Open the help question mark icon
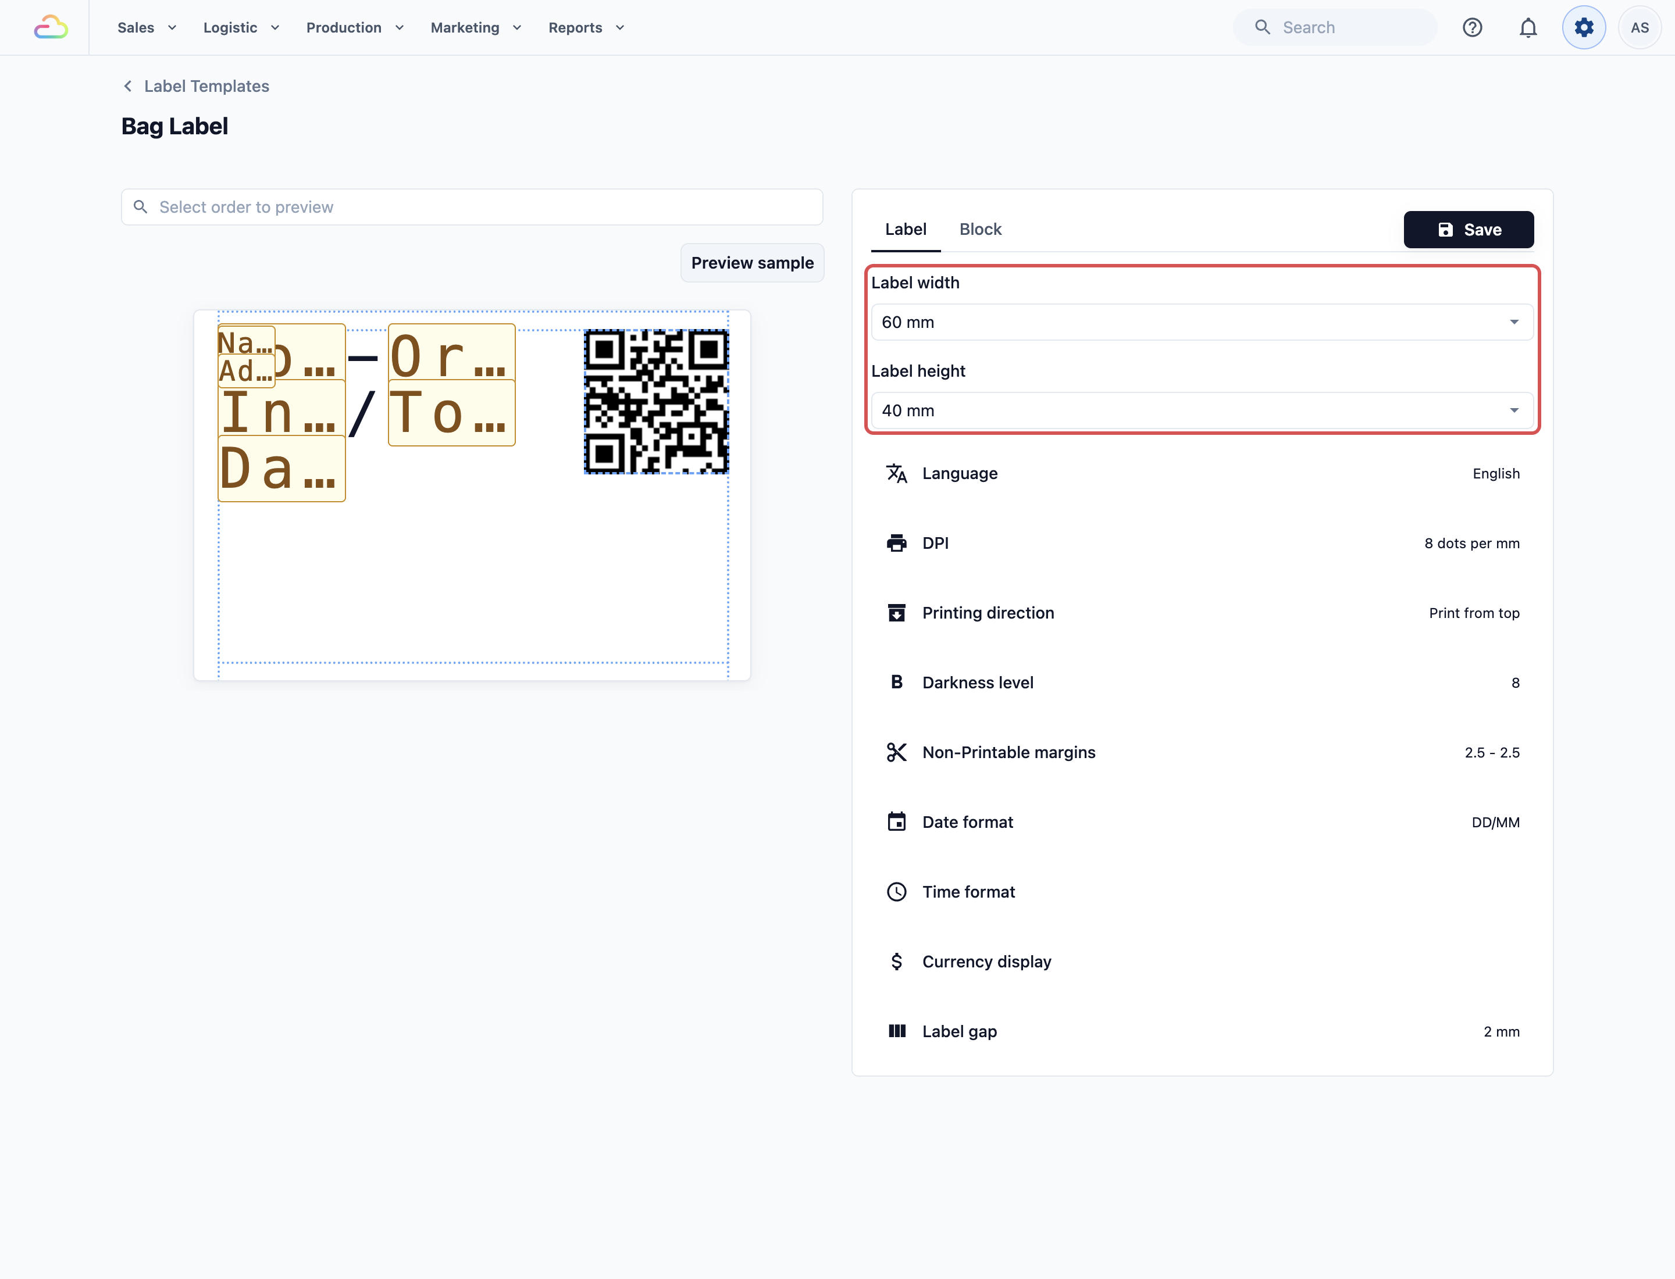The width and height of the screenshot is (1675, 1279). pos(1471,27)
